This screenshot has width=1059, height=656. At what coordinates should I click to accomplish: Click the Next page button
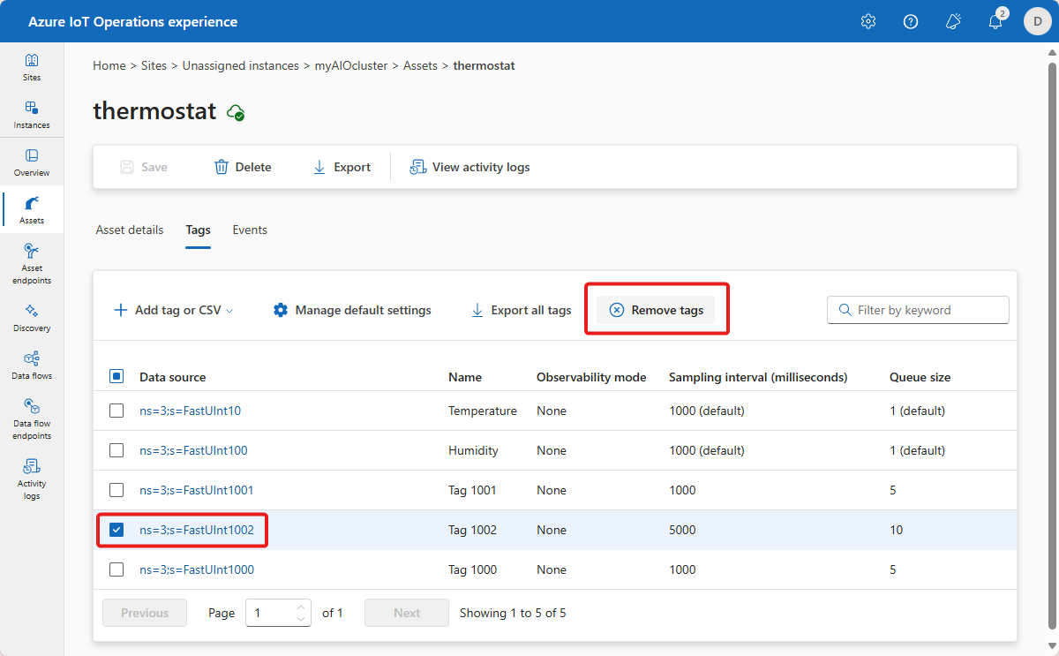pyautogui.click(x=407, y=613)
